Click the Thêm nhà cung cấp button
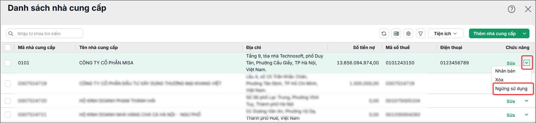 pos(494,33)
